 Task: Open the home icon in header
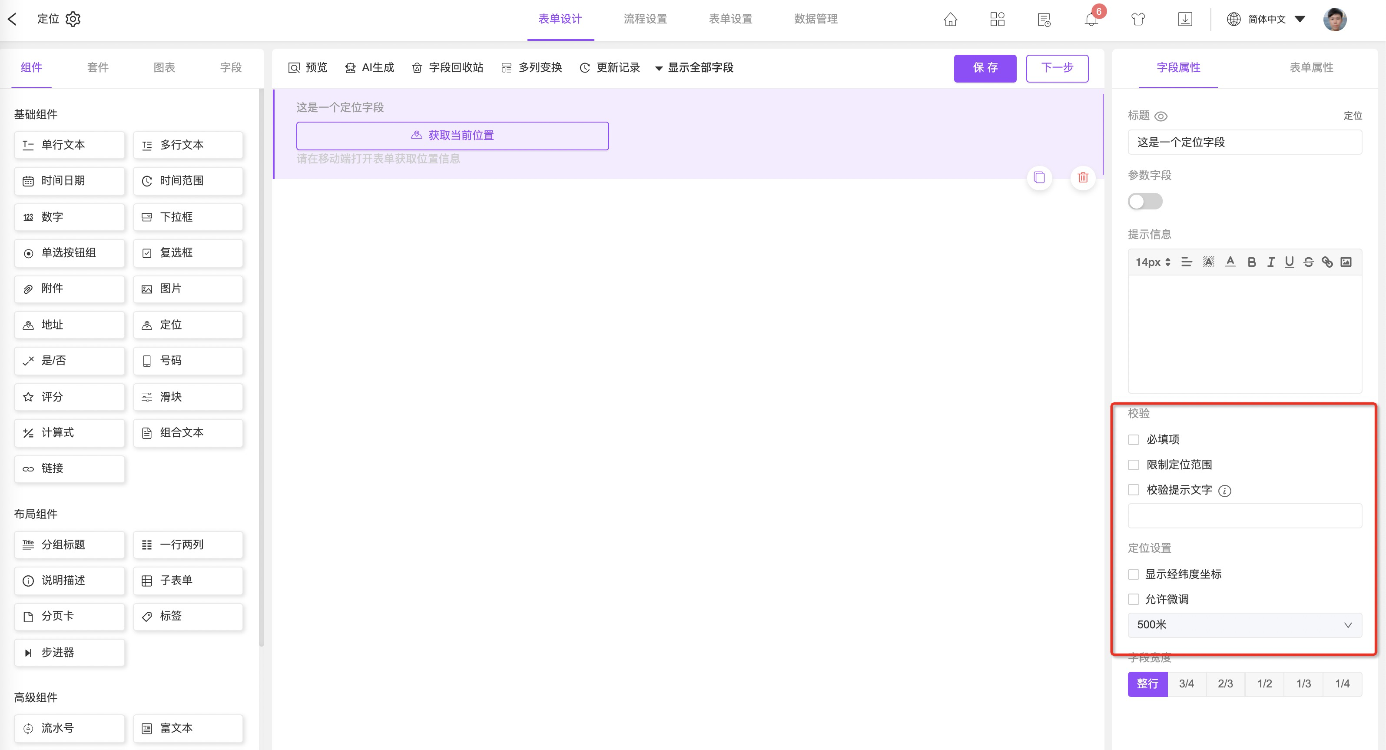point(950,20)
